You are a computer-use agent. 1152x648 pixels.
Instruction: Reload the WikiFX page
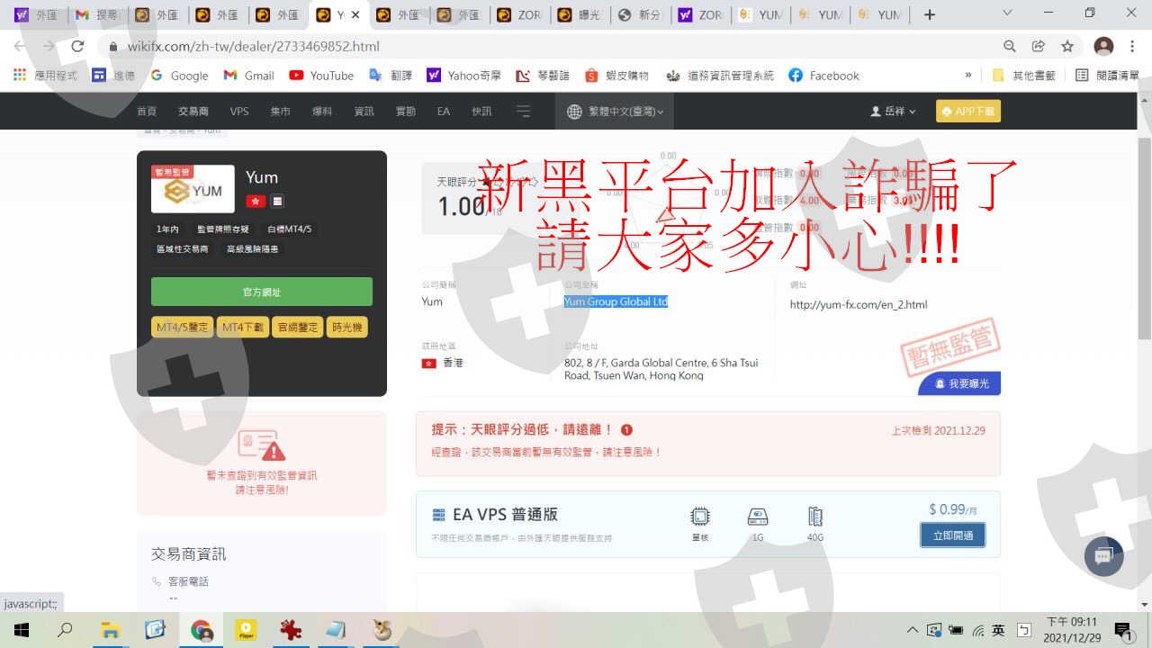(77, 46)
